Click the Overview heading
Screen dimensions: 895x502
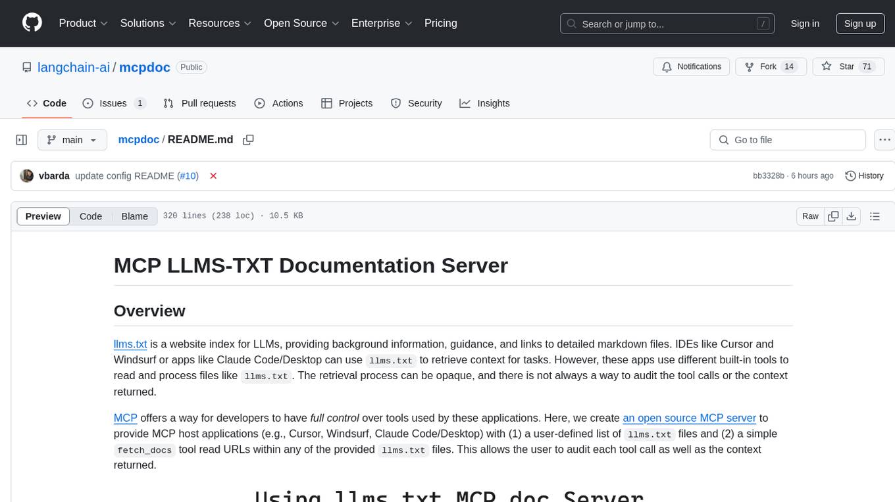(149, 311)
